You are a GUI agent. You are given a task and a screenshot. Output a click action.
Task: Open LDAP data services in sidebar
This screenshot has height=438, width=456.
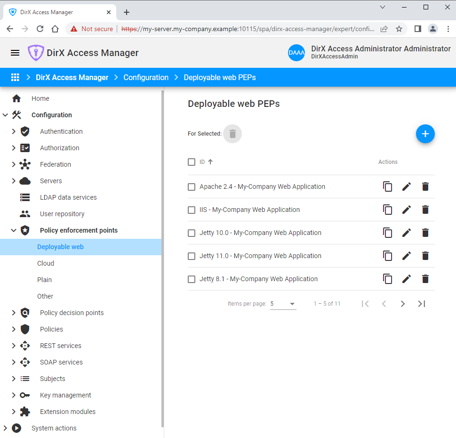coord(68,197)
